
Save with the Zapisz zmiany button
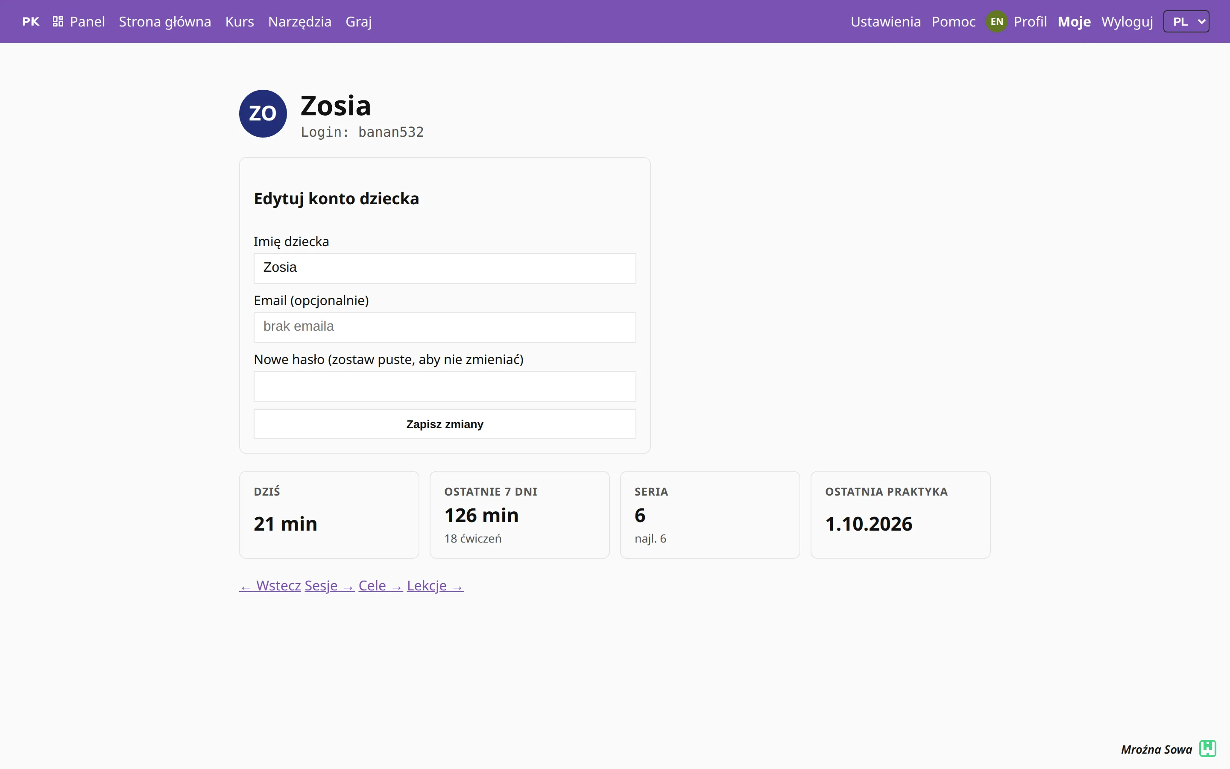point(445,424)
